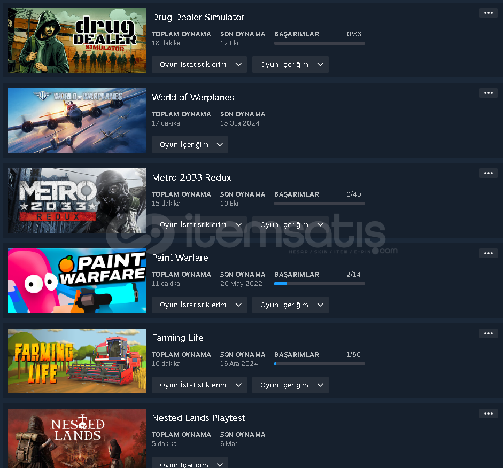This screenshot has width=503, height=468.
Task: Expand Oyun İçeriğim for Paint Warfare
Action: click(x=290, y=305)
